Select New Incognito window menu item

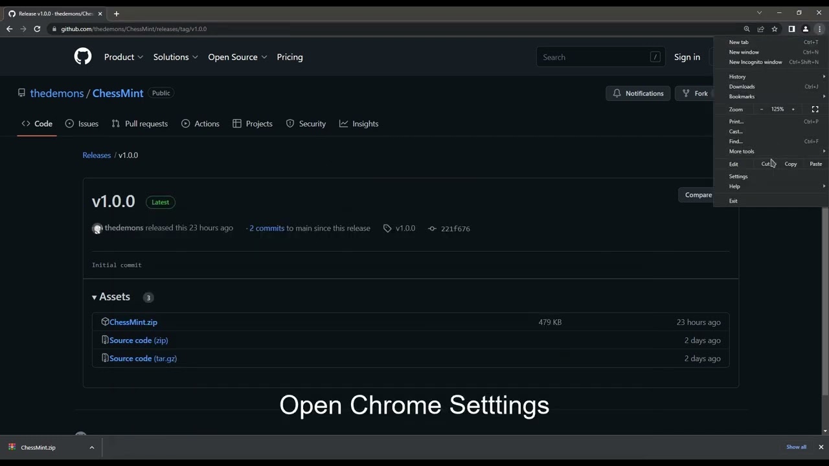tap(771, 62)
